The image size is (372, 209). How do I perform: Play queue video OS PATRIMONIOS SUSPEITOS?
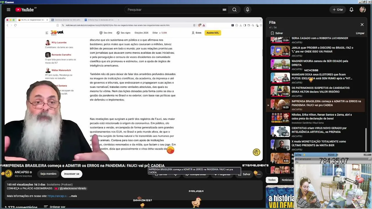click(x=280, y=91)
